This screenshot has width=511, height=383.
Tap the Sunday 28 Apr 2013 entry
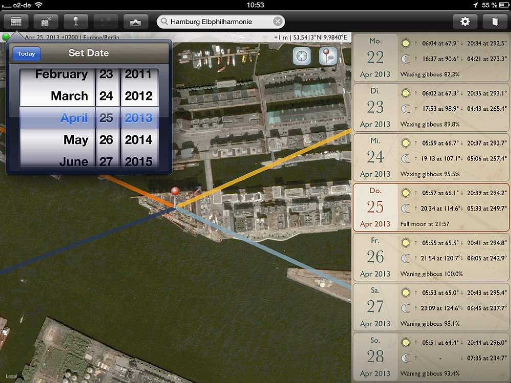click(x=430, y=356)
